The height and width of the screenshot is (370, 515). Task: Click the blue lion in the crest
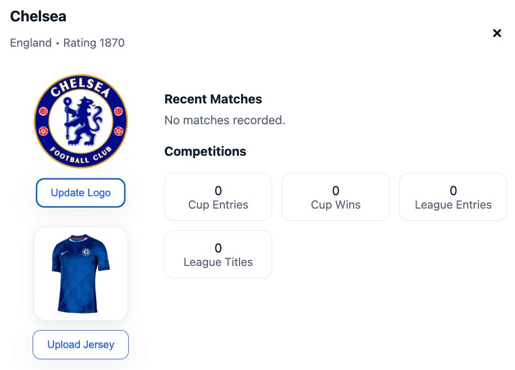coord(83,119)
